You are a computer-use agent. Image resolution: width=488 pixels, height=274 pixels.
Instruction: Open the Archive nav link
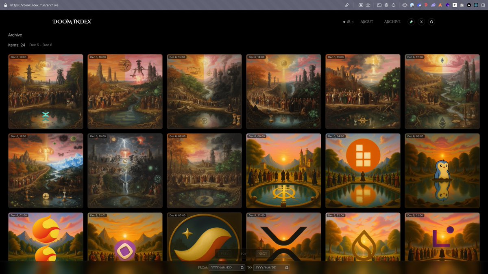point(392,22)
